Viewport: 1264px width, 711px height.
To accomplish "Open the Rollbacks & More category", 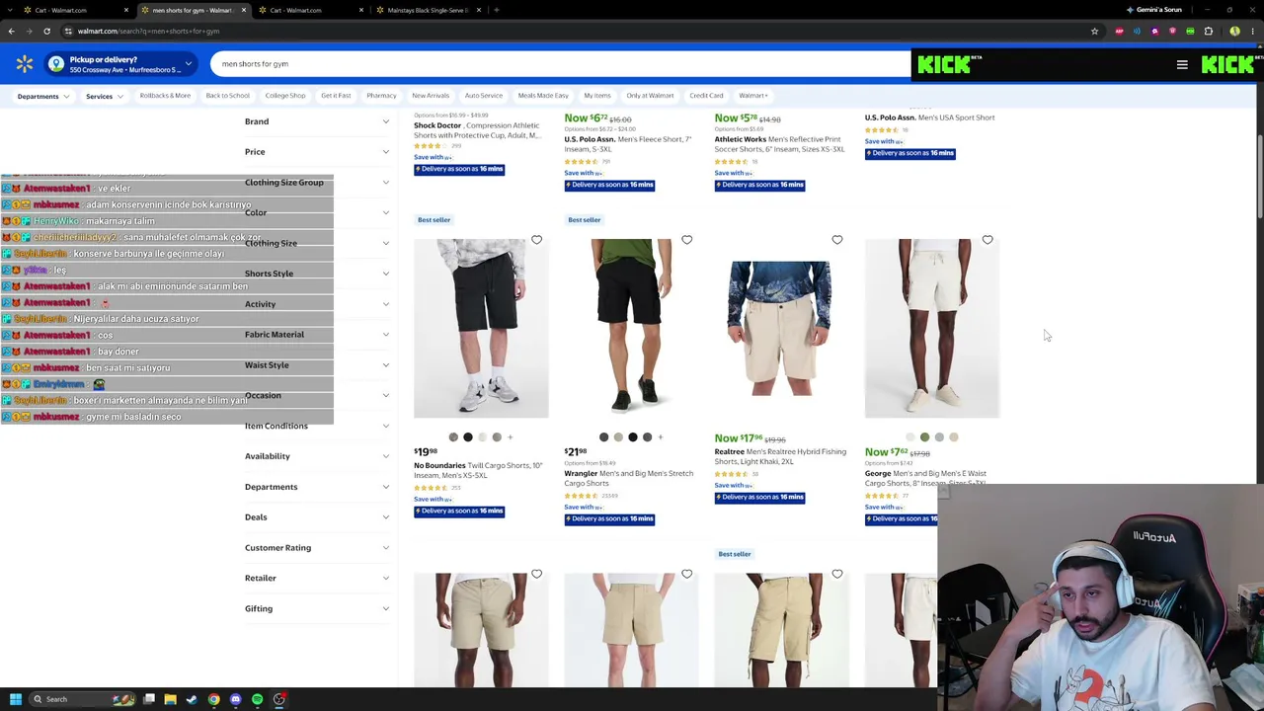I will (165, 96).
